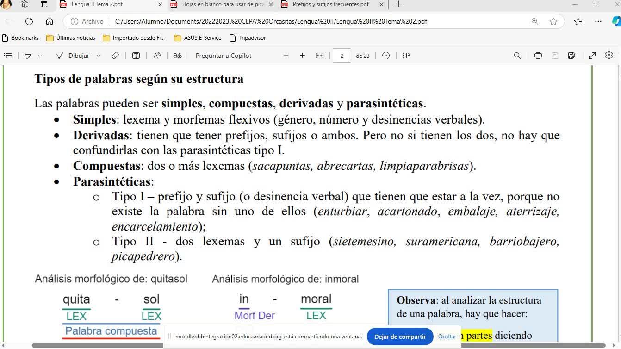Click the Palabra compuesta label
The image size is (621, 349).
111,331
